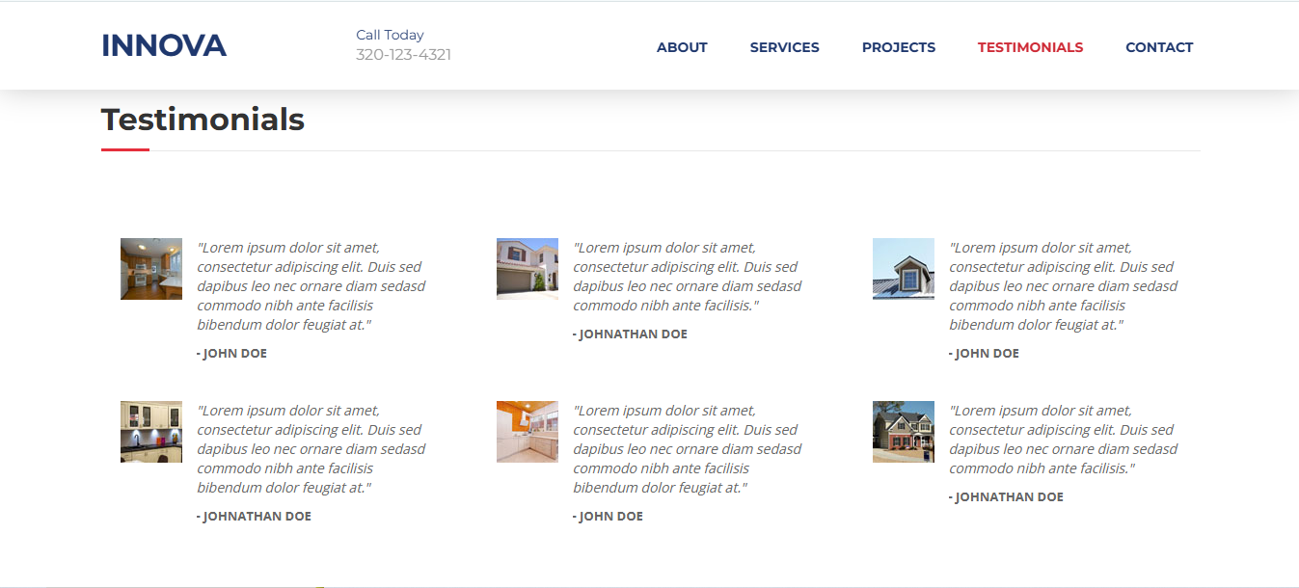
Task: Open the orange ceiling room thumbnail
Action: (x=528, y=432)
